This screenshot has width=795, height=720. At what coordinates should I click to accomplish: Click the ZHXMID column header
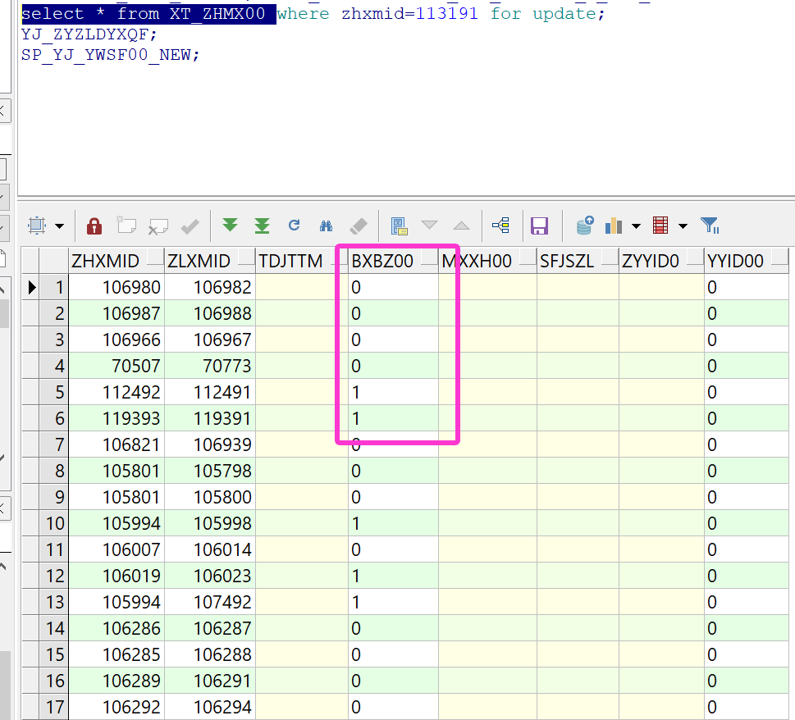(105, 262)
